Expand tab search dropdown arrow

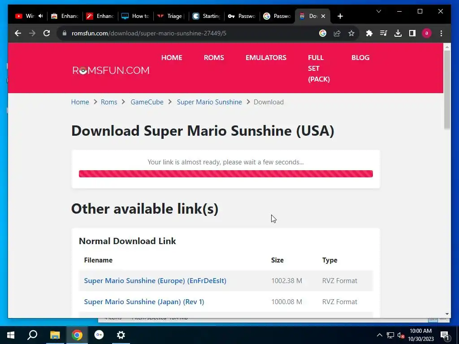378,11
